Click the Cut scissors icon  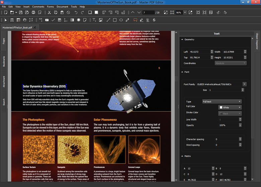coord(49,12)
